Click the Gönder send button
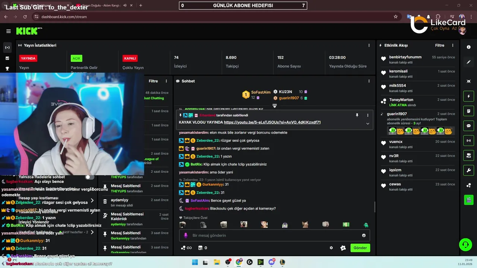477x268 pixels. (x=360, y=248)
